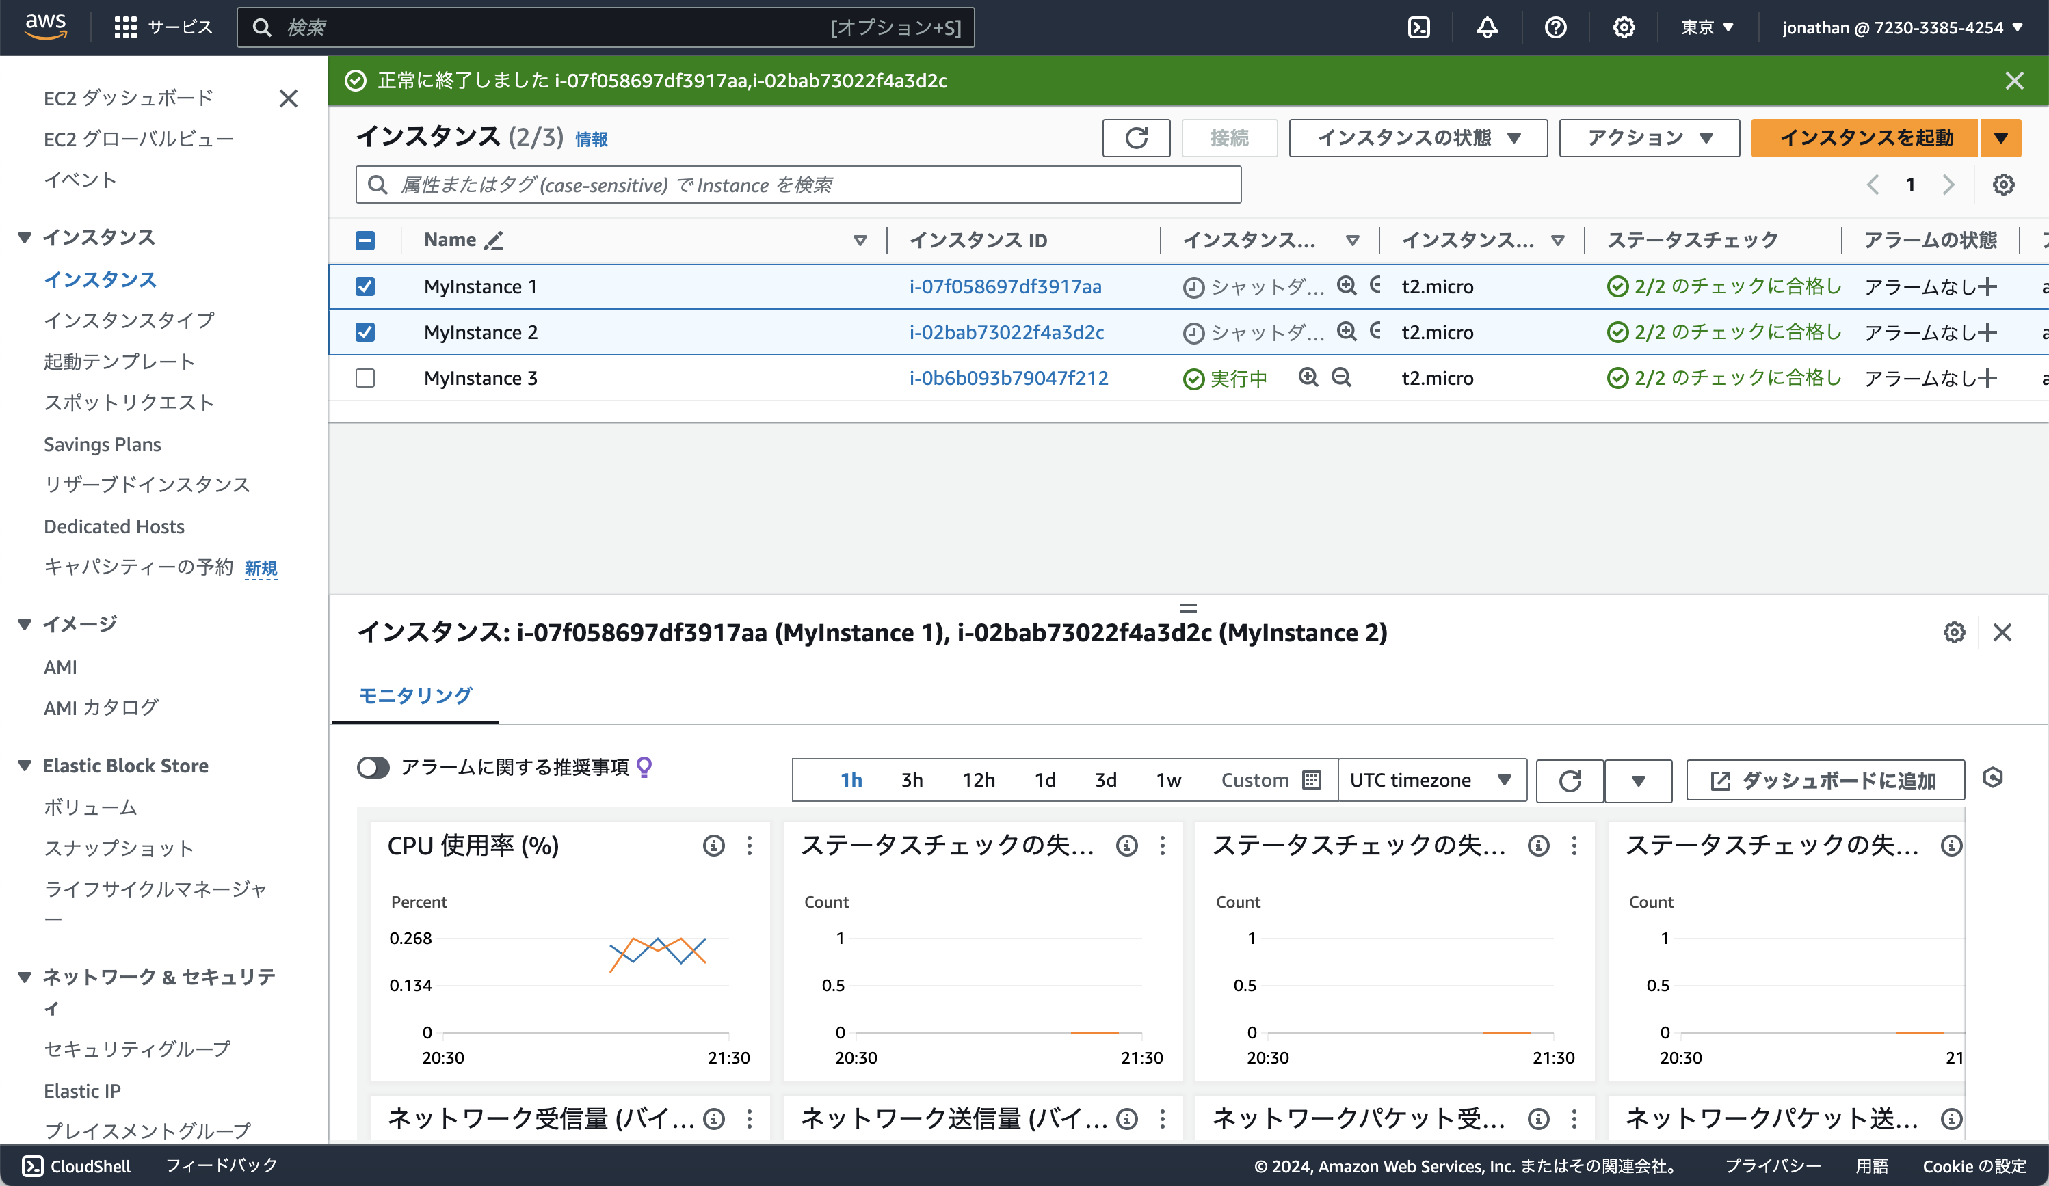Collapse the Elastic Block Store sidebar section
Image resolution: width=2049 pixels, height=1186 pixels.
[25, 765]
